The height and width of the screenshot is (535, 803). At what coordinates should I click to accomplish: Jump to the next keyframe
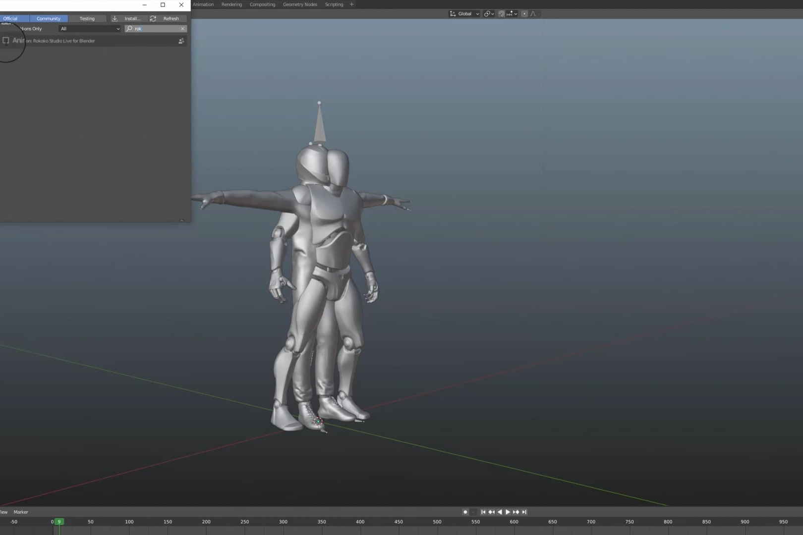coord(516,512)
